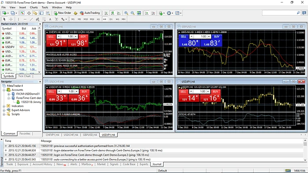Select USDJPY row in Market Watch
Viewport: 308px width, 173px height.
pos(19,47)
